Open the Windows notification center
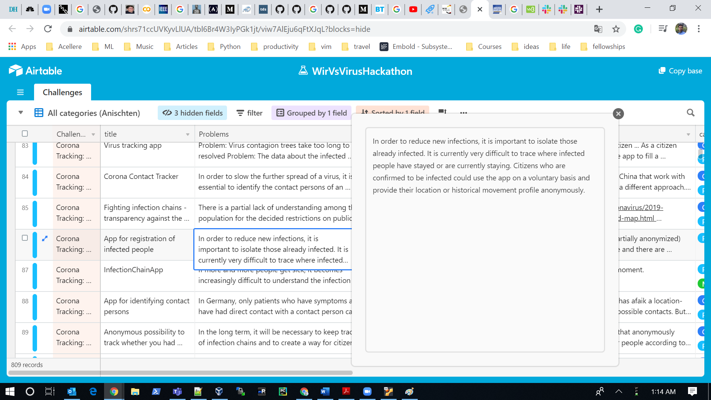 [x=692, y=391]
